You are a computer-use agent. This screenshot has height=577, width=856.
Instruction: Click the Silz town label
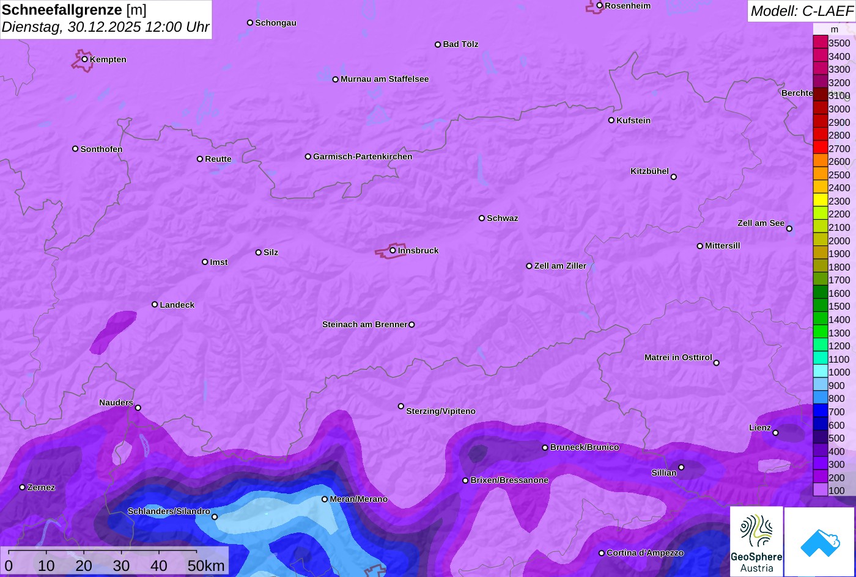271,253
